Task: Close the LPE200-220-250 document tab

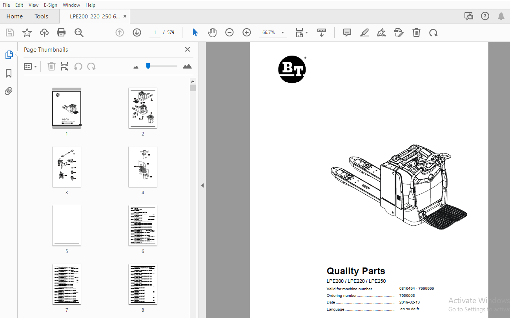Action: coord(125,16)
